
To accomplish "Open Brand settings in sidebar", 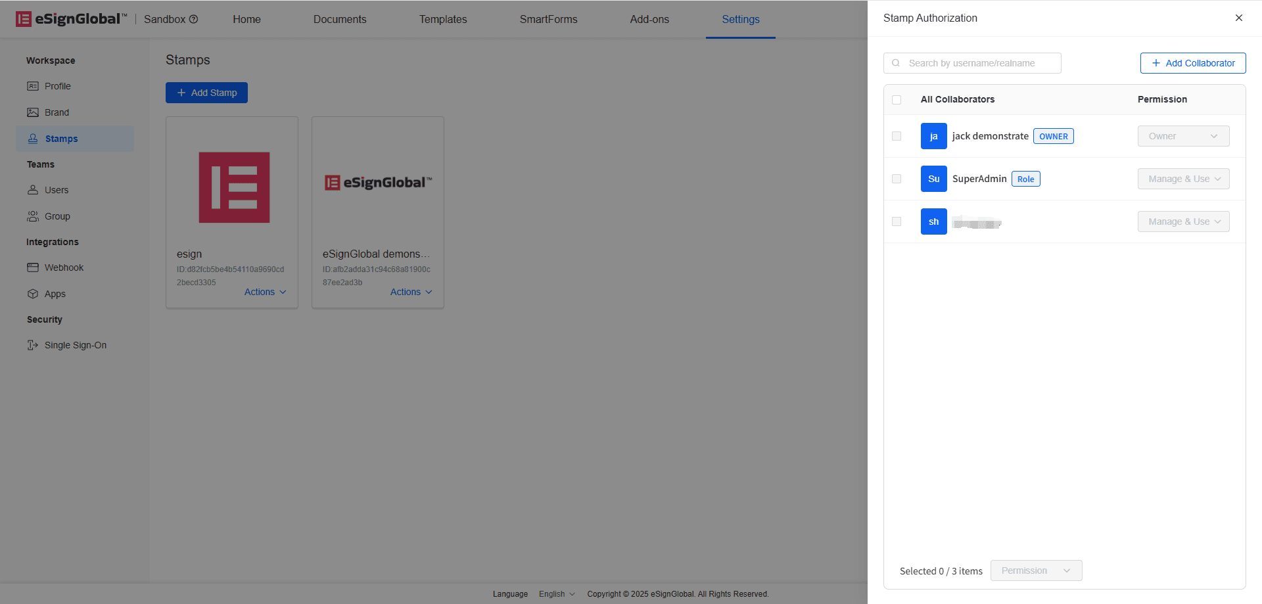I will point(75,112).
